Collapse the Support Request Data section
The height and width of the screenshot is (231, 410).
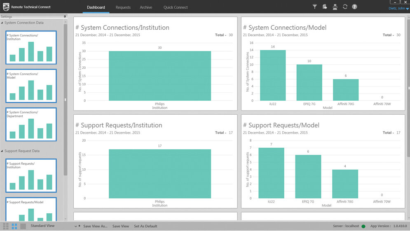[2, 151]
